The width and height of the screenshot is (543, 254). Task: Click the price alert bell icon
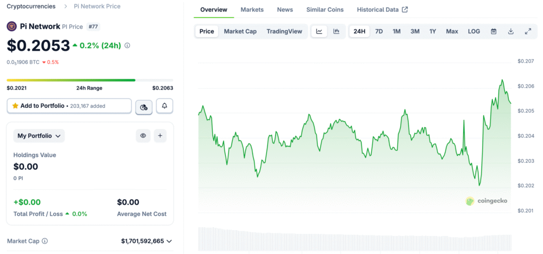(164, 106)
